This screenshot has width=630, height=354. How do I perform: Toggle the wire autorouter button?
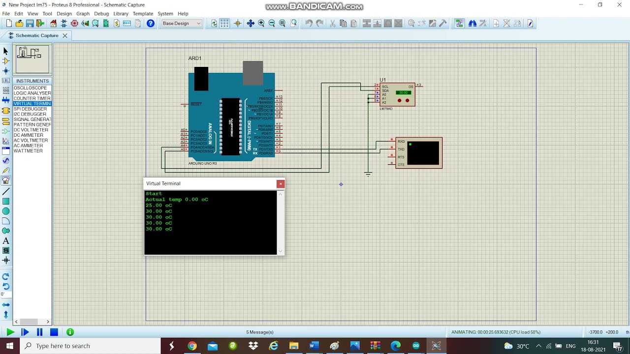pyautogui.click(x=459, y=24)
